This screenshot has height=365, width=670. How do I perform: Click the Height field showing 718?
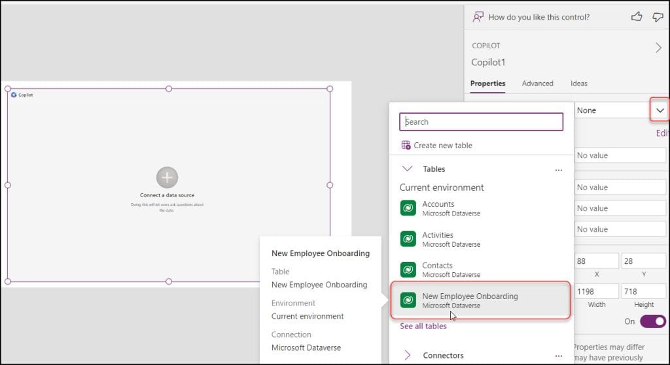coord(644,292)
